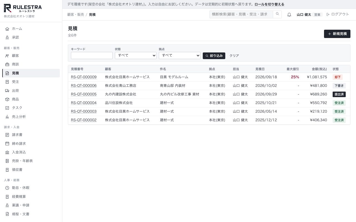Open 請求書 in the sidebar

[31, 135]
